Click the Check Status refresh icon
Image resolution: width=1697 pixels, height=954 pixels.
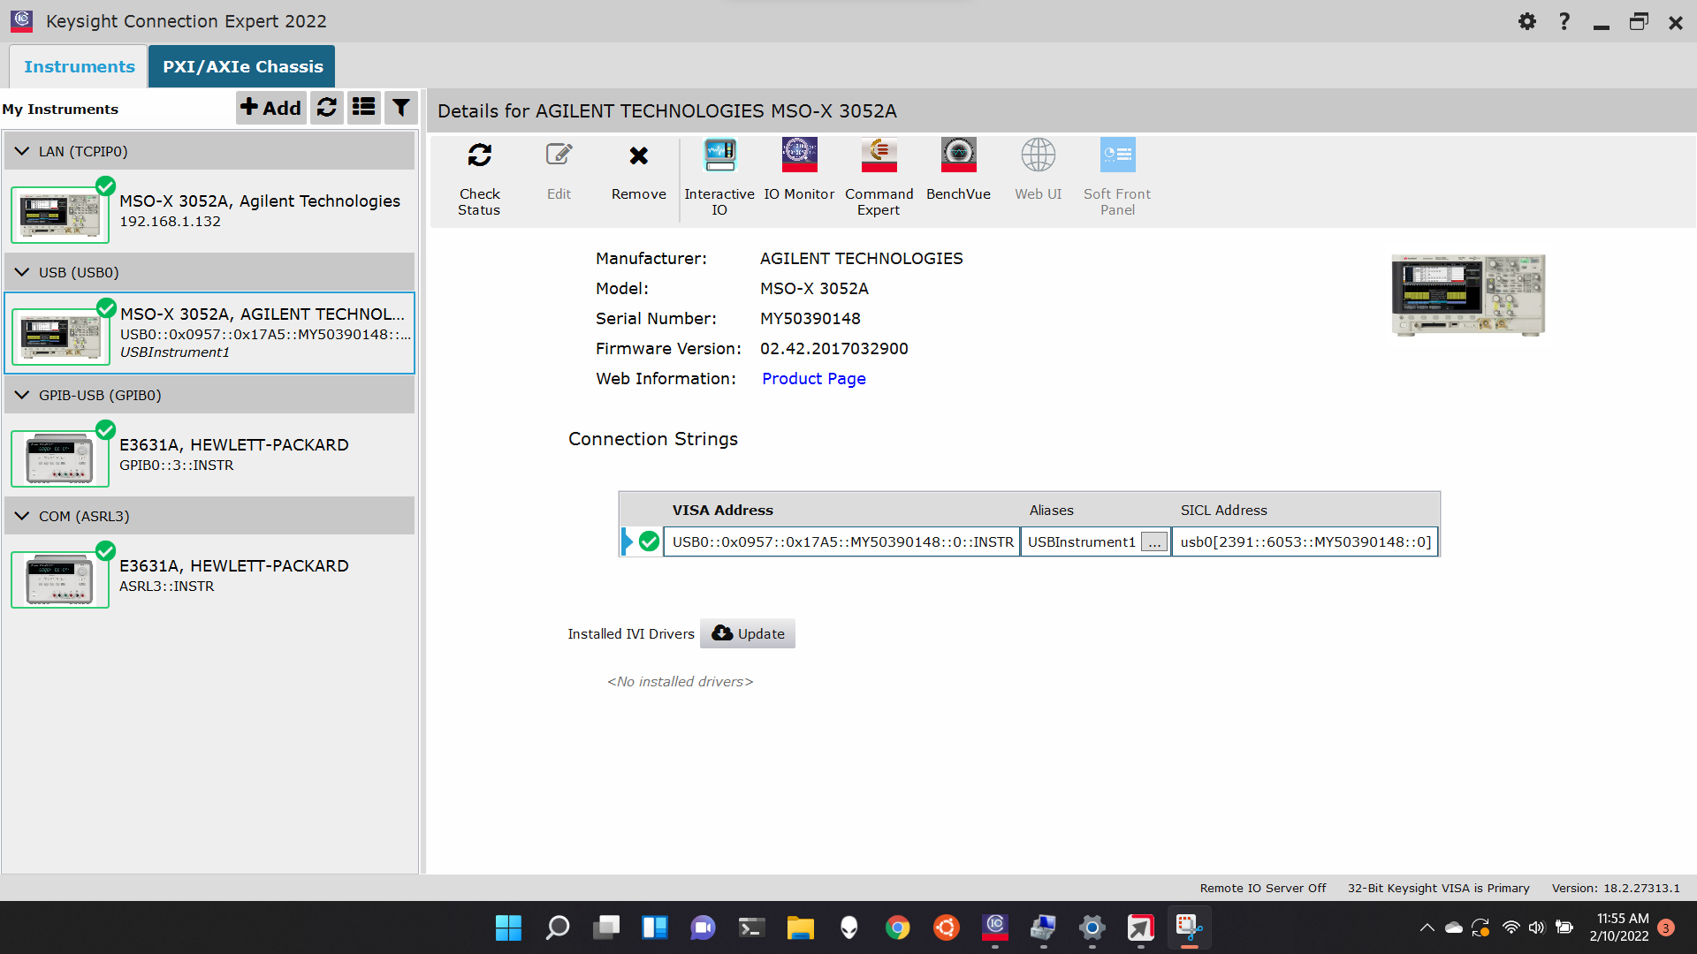[x=479, y=156]
